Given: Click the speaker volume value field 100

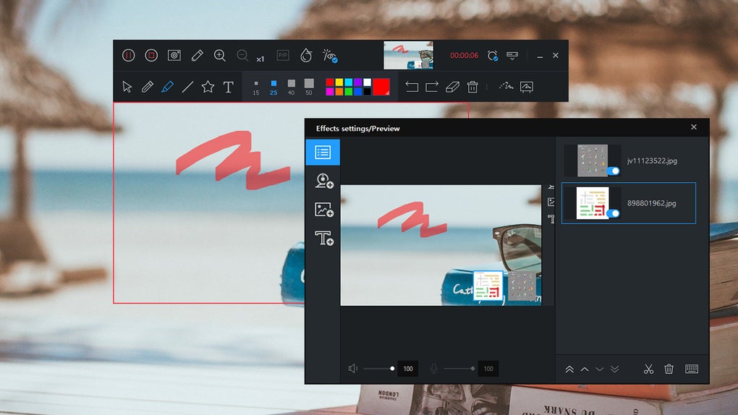Looking at the screenshot, I should (x=408, y=369).
